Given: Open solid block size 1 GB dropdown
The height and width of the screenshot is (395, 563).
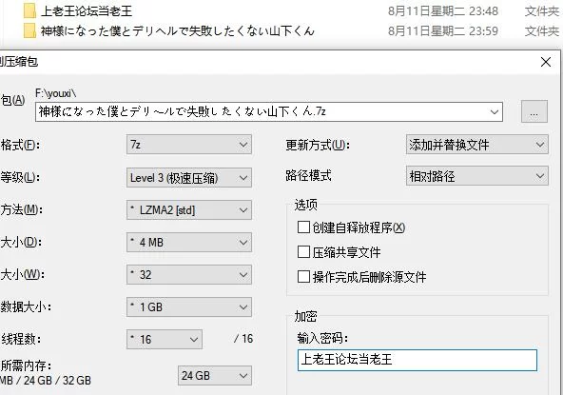Looking at the screenshot, I should coord(189,306).
